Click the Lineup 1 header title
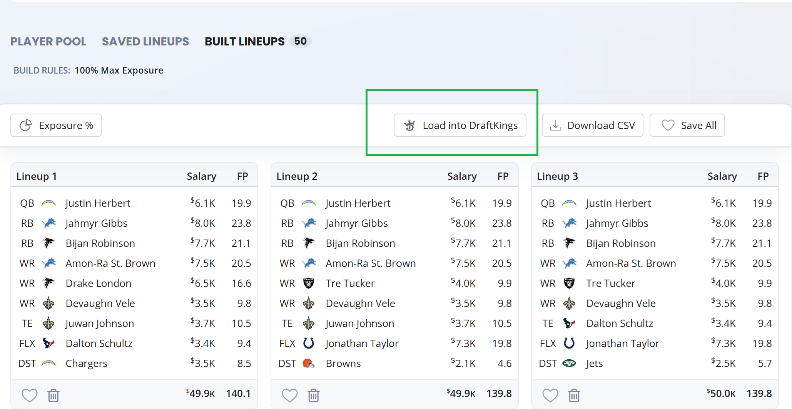Viewport: 792px width, 409px height. tap(37, 176)
